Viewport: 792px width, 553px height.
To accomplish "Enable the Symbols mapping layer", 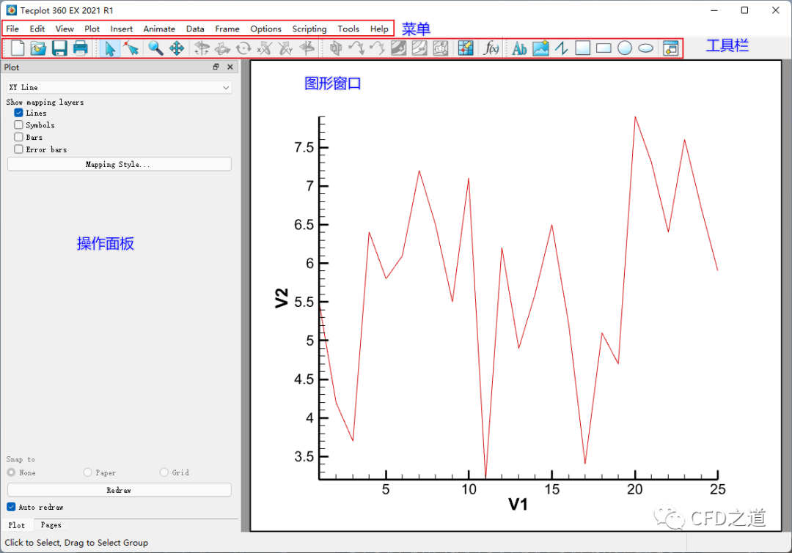I will 19,125.
